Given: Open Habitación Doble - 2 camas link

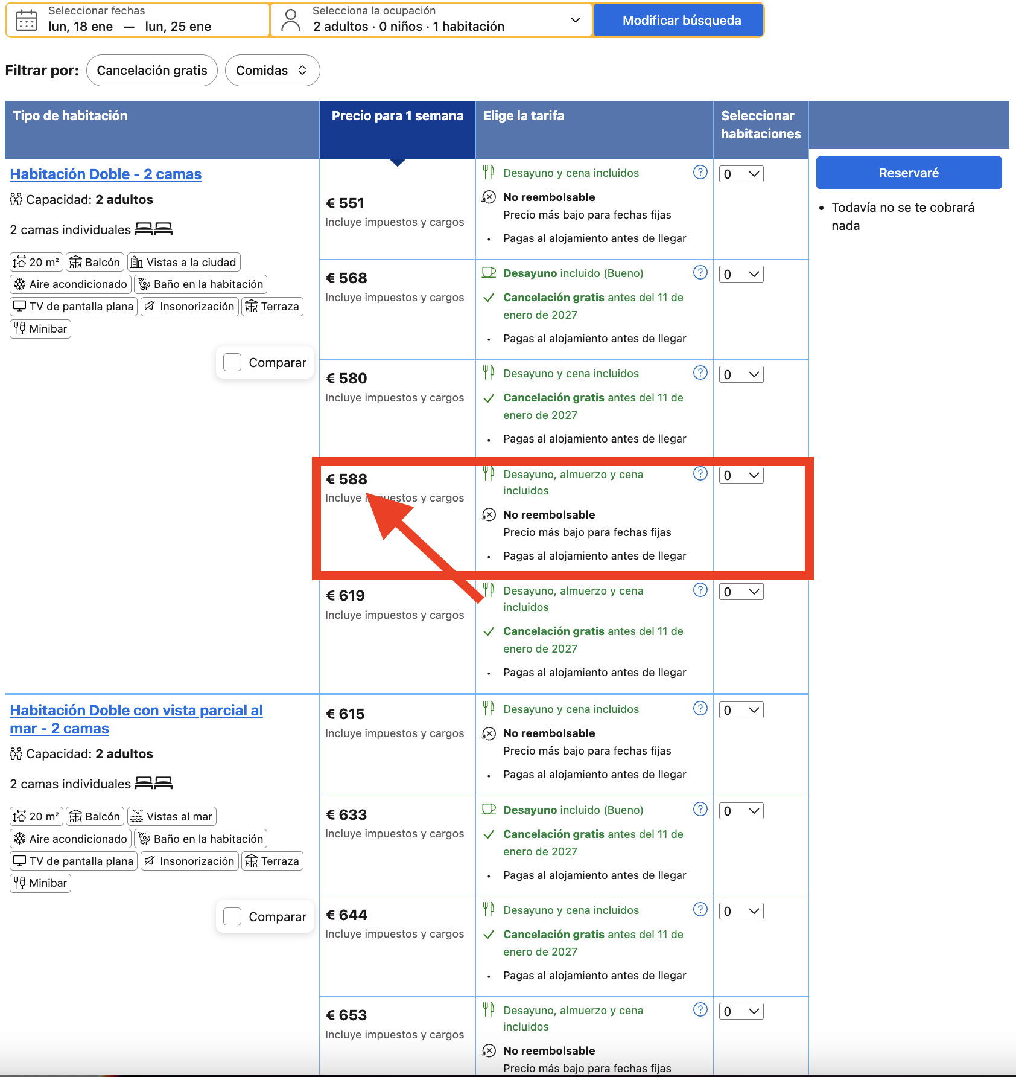Looking at the screenshot, I should coord(106,174).
